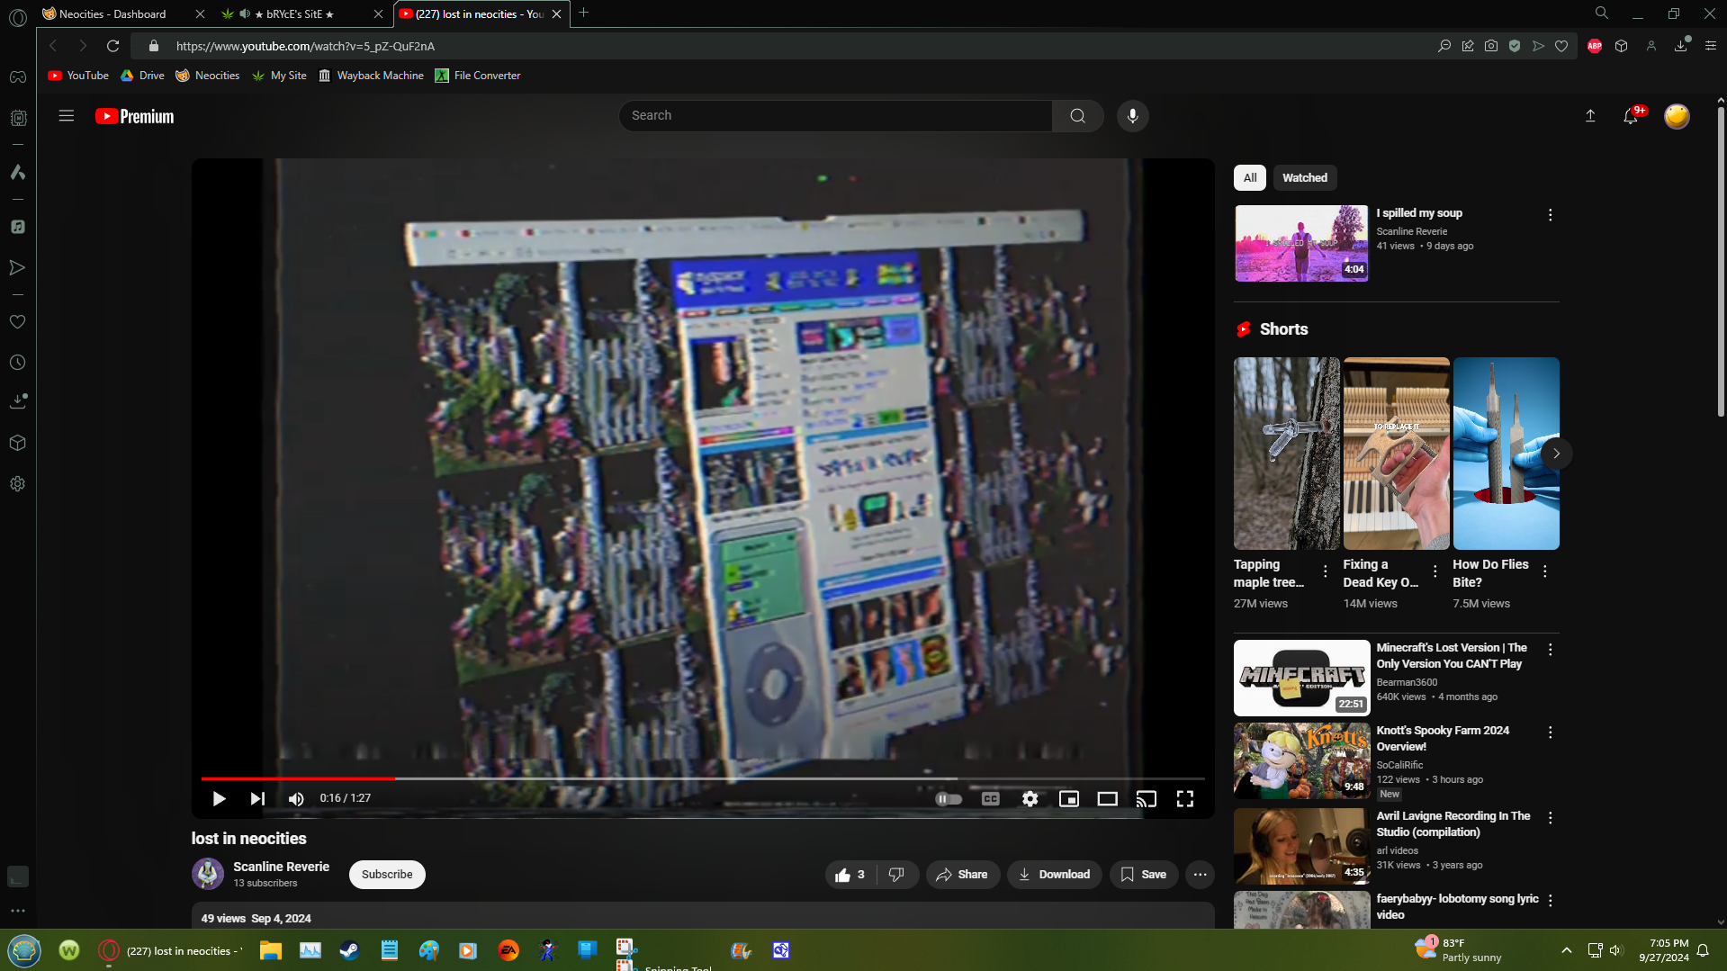1727x971 pixels.
Task: Switch to theater mode view
Action: pyautogui.click(x=1107, y=799)
